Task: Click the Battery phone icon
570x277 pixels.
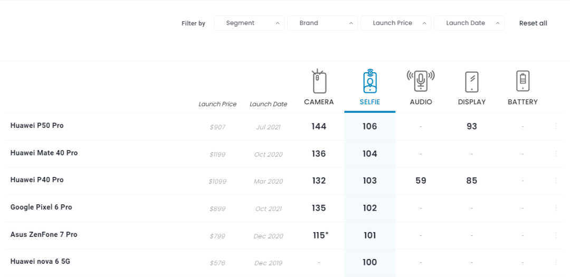Action: pos(522,81)
